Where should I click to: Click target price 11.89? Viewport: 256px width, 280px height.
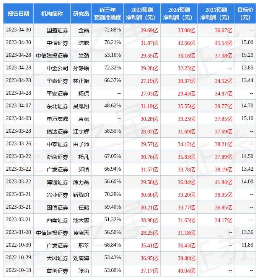point(247,245)
